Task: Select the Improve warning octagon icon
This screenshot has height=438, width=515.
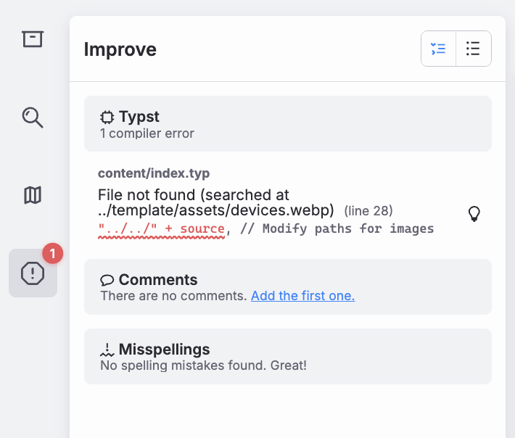Action: pos(33,273)
